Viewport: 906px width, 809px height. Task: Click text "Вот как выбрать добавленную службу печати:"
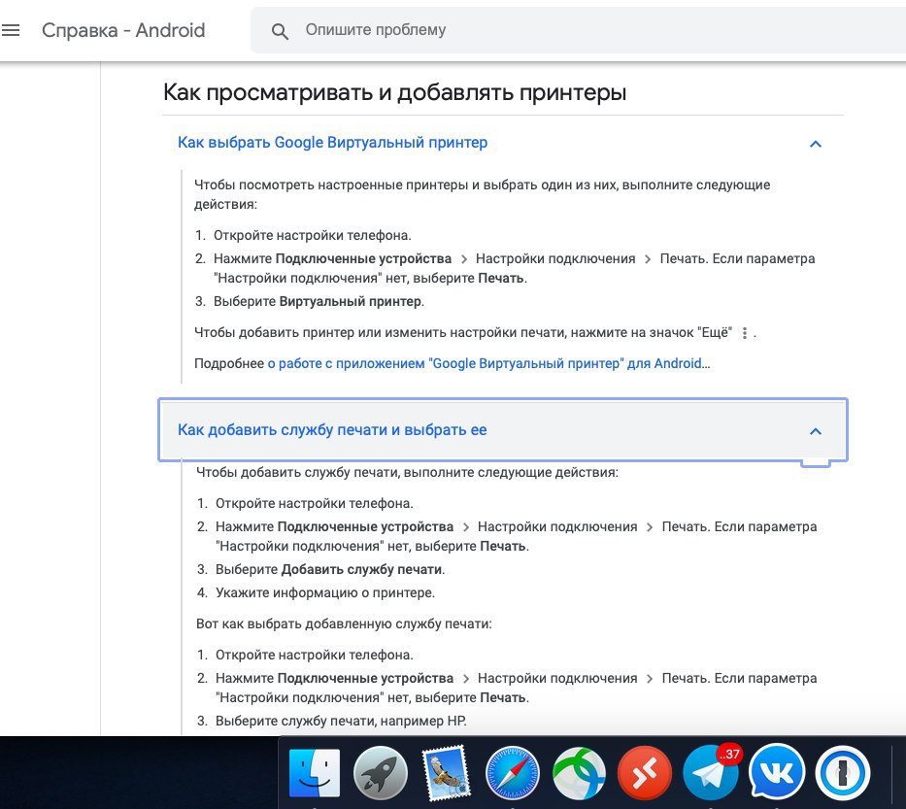click(344, 624)
